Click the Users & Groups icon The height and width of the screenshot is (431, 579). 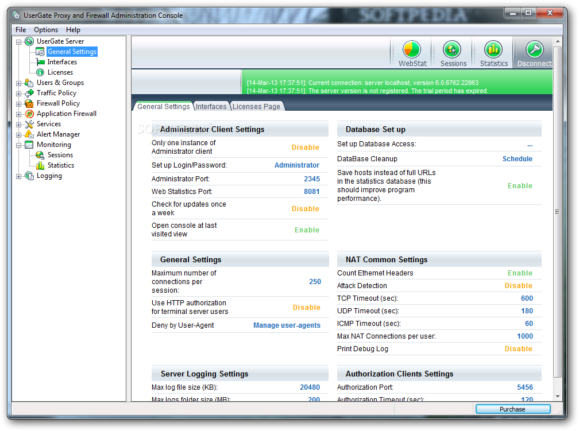point(29,83)
